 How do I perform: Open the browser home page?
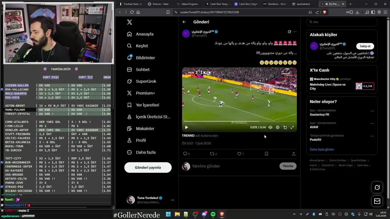[138, 12]
